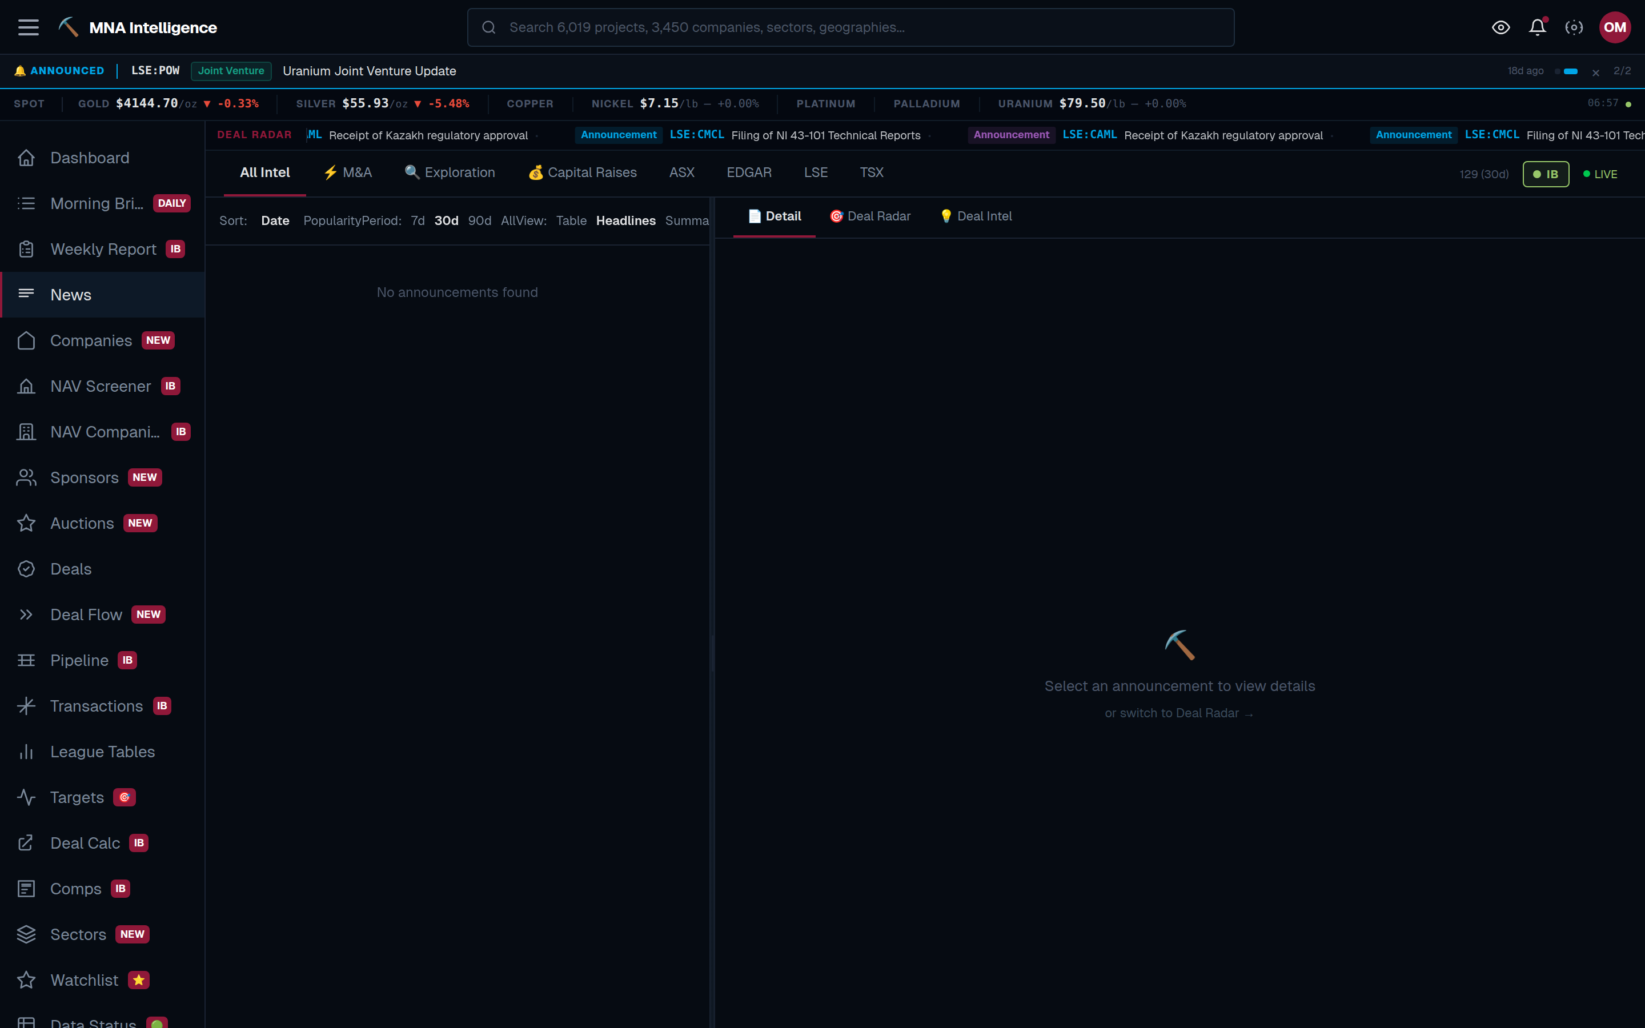The image size is (1645, 1028).
Task: Switch to the Exploration tab
Action: tap(450, 172)
